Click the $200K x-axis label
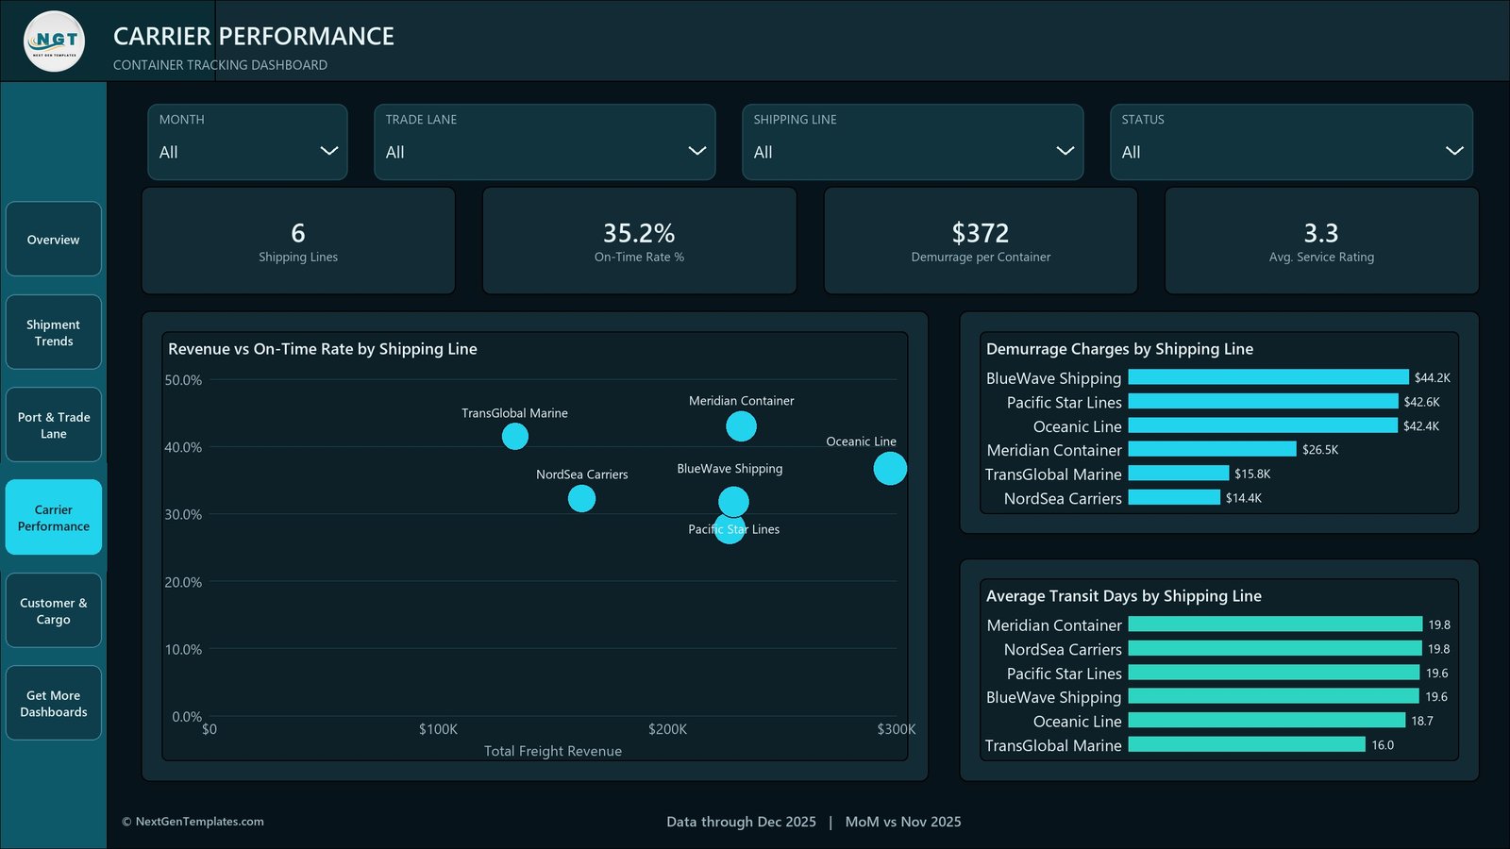The width and height of the screenshot is (1510, 849). click(667, 729)
